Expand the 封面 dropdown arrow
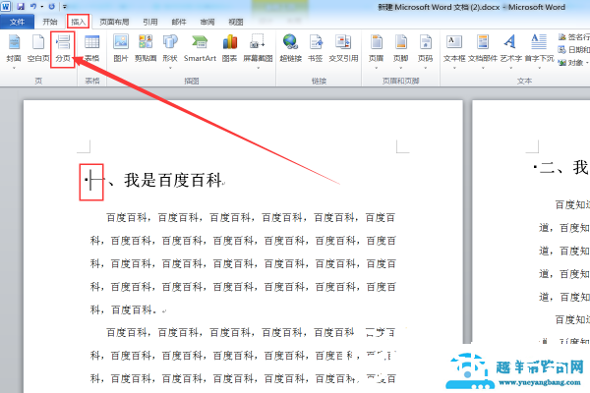 pyautogui.click(x=14, y=68)
